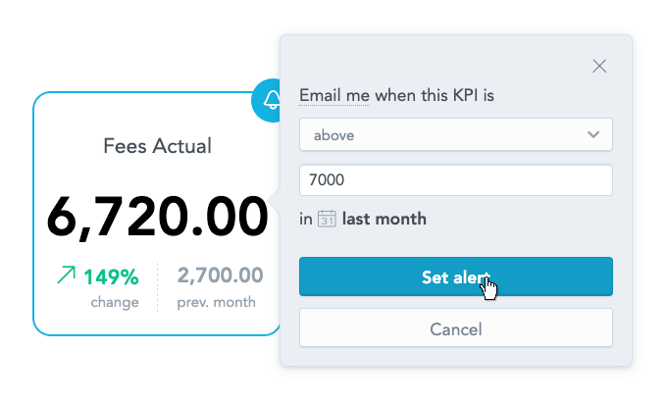Close the alert dialog with X
This screenshot has height=400, width=666.
[x=599, y=66]
